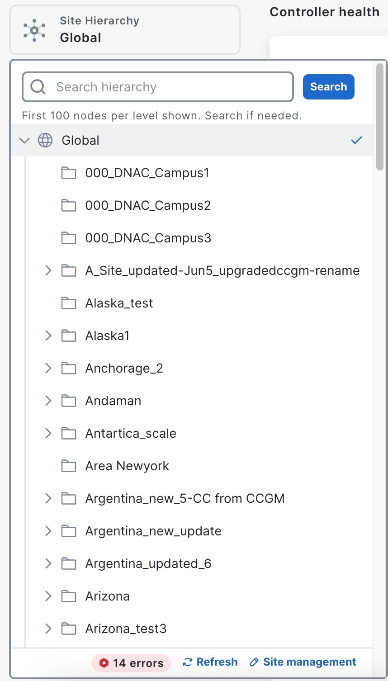Click the Site Hierarchy network icon
This screenshot has height=681, width=388.
click(34, 30)
